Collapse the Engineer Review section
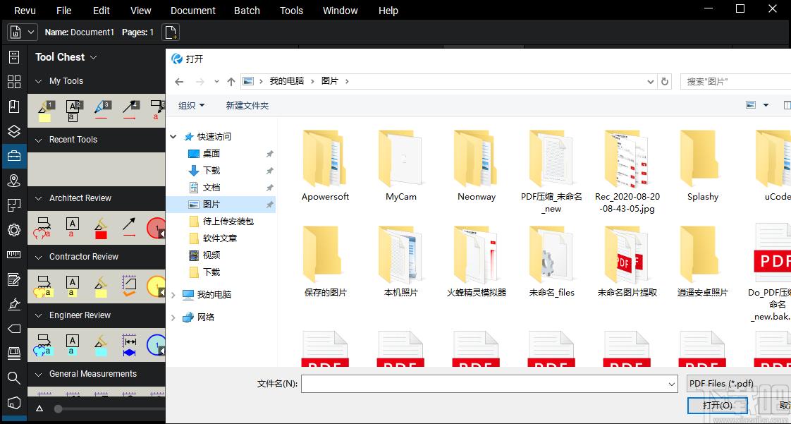 coord(38,315)
